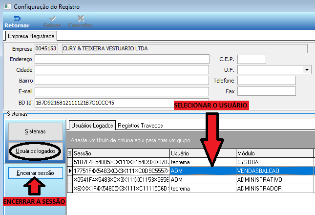This screenshot has width=315, height=215.
Task: Click the Cancelar label in the toolbar
Action: click(81, 25)
